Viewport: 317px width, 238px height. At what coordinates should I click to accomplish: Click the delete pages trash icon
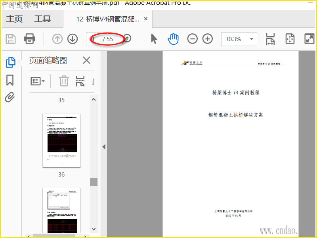(x=64, y=81)
